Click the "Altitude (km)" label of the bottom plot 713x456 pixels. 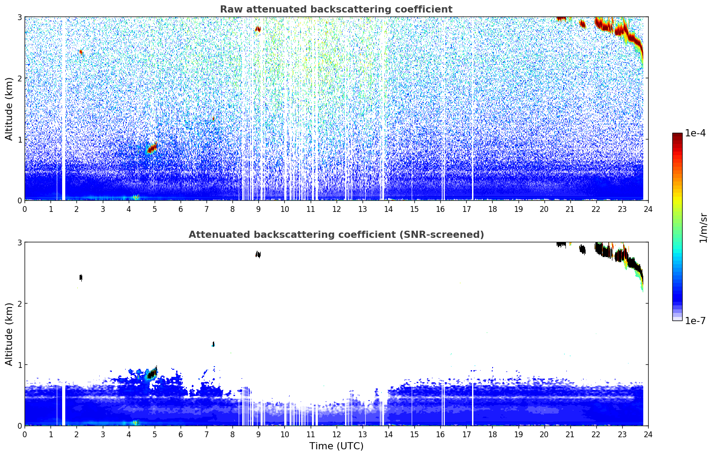pyautogui.click(x=9, y=334)
